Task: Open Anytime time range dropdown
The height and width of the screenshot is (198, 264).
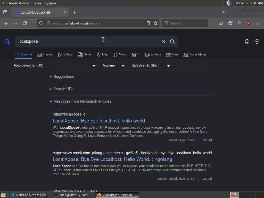Action: tap(114, 65)
